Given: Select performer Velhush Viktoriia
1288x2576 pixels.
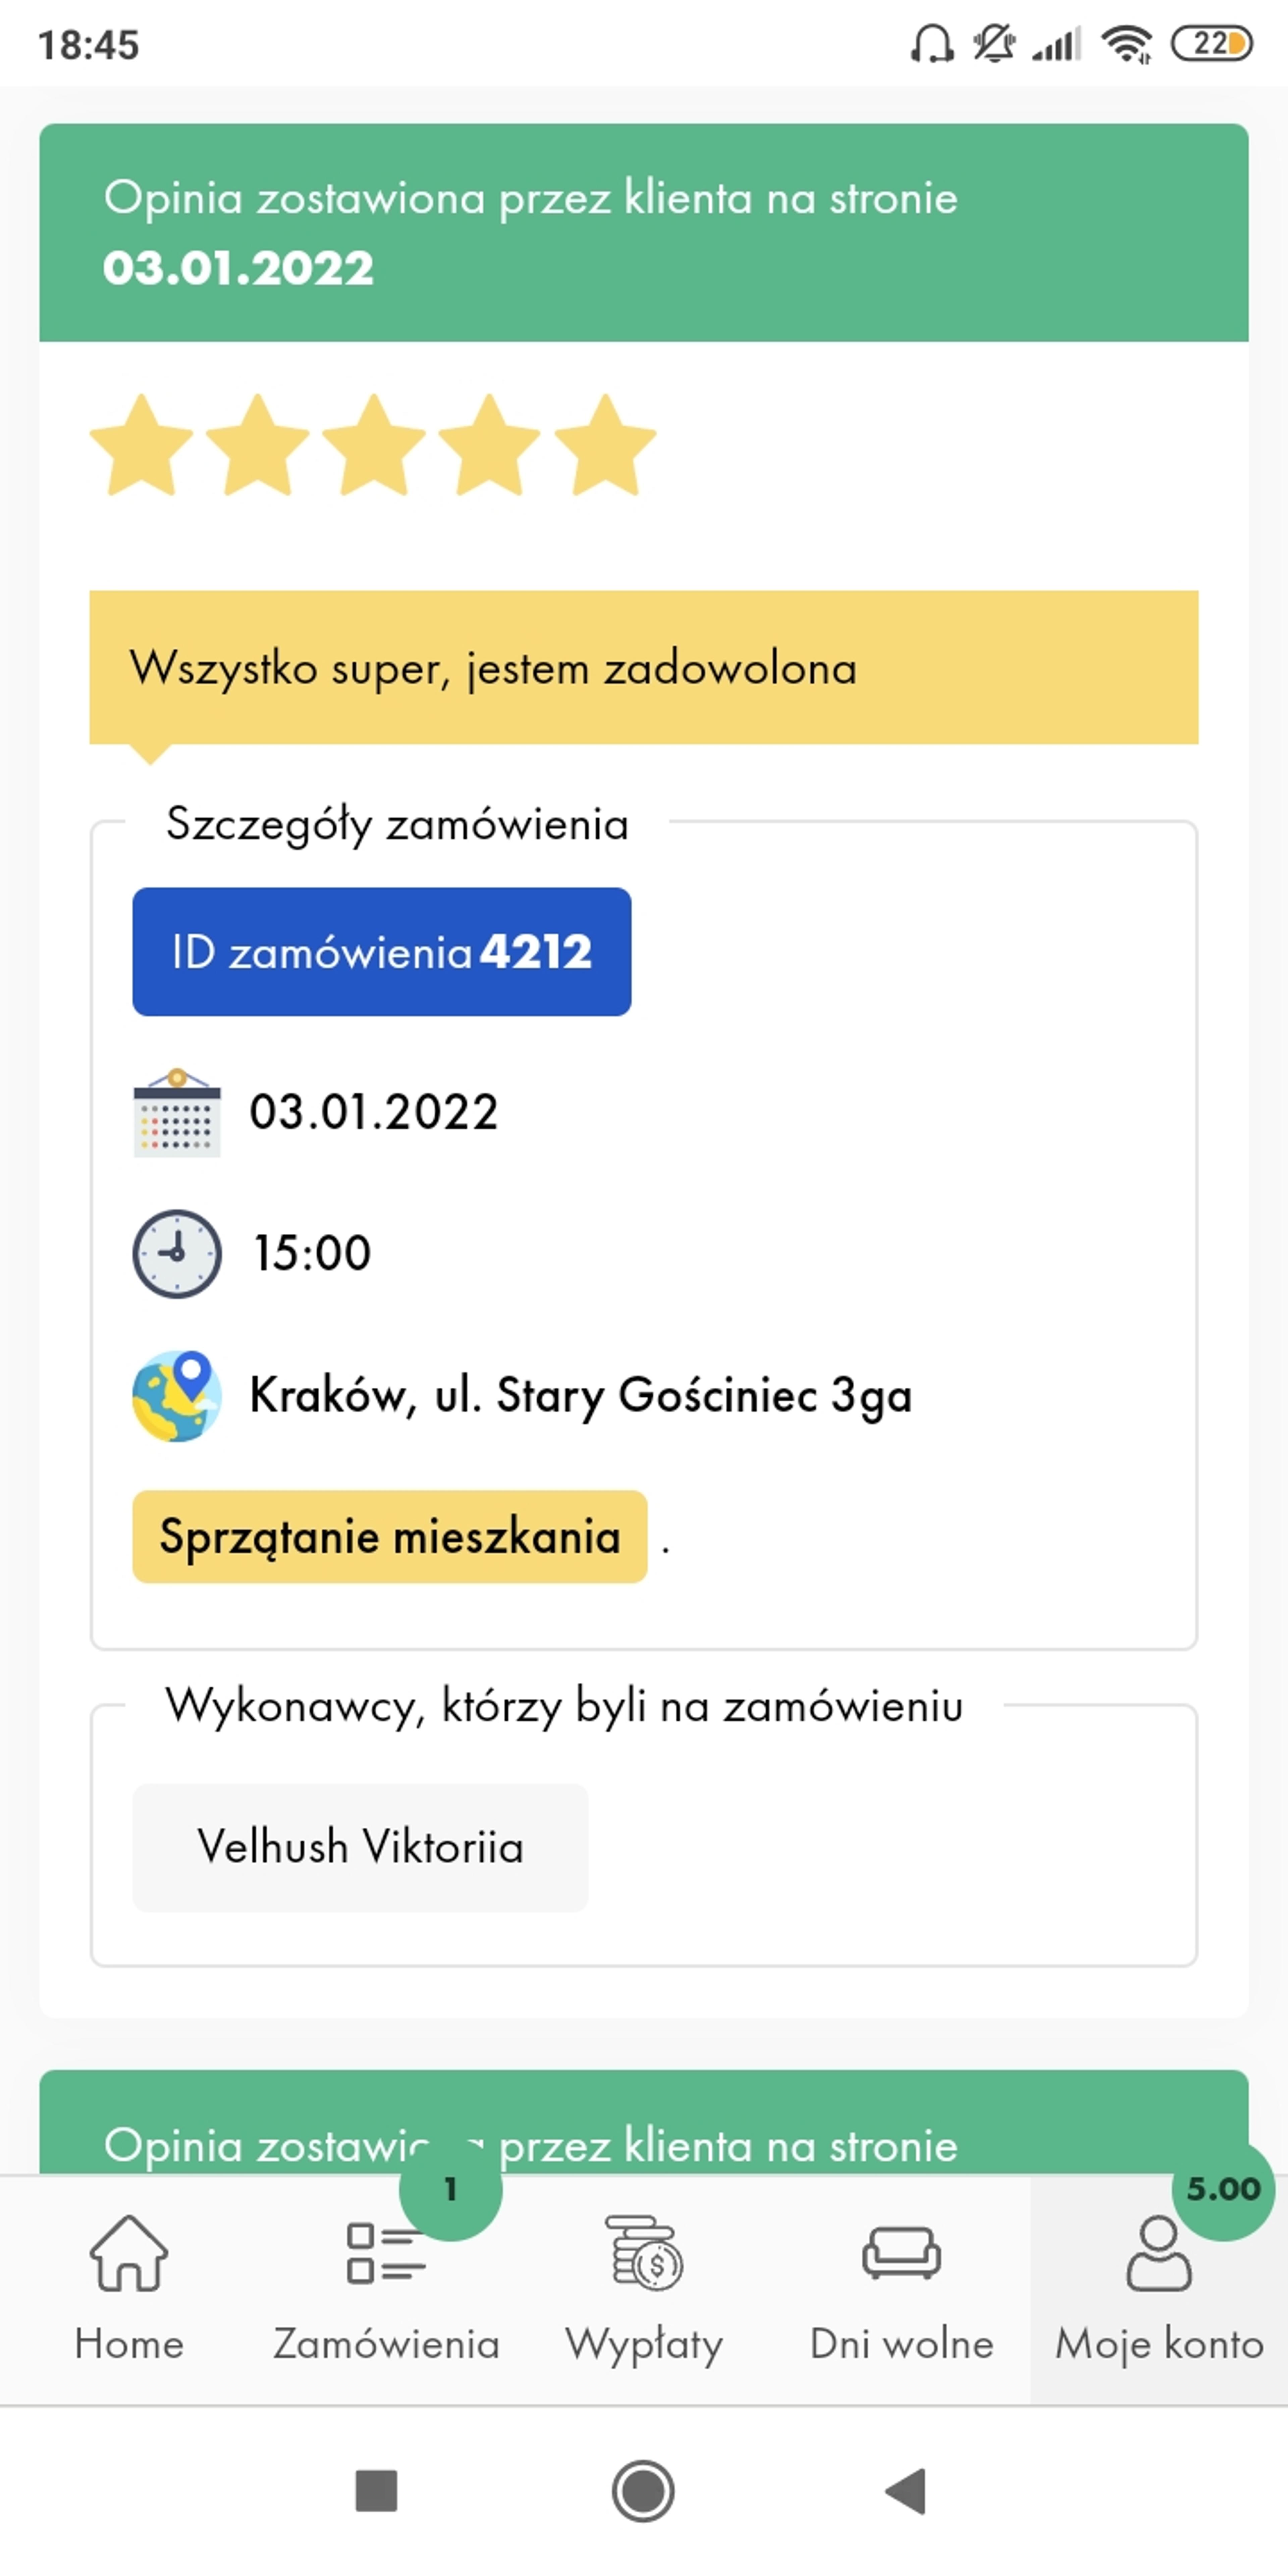Looking at the screenshot, I should tap(360, 1847).
